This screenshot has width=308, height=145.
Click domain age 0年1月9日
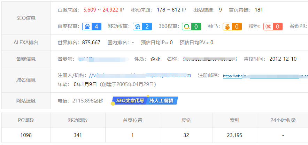click(85, 84)
